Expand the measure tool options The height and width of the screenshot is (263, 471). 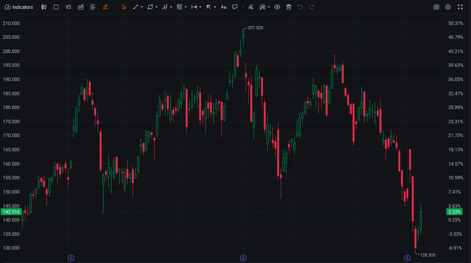click(x=201, y=7)
